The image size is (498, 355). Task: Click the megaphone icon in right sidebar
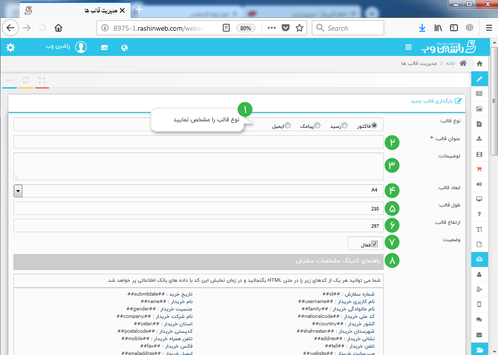[480, 184]
